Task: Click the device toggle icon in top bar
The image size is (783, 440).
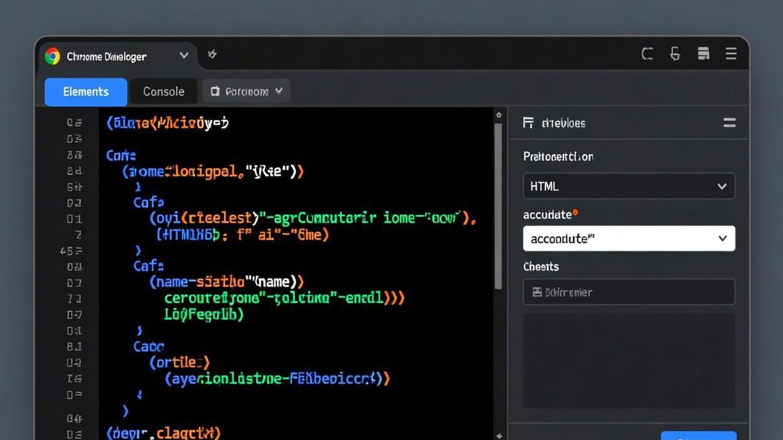Action: 675,54
